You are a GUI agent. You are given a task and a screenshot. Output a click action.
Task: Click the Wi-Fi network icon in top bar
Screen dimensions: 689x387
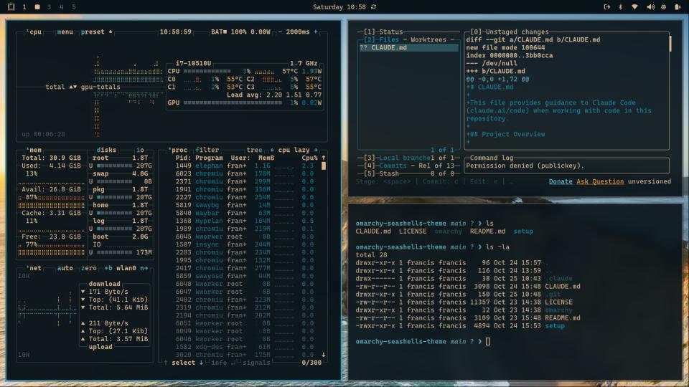click(x=636, y=7)
